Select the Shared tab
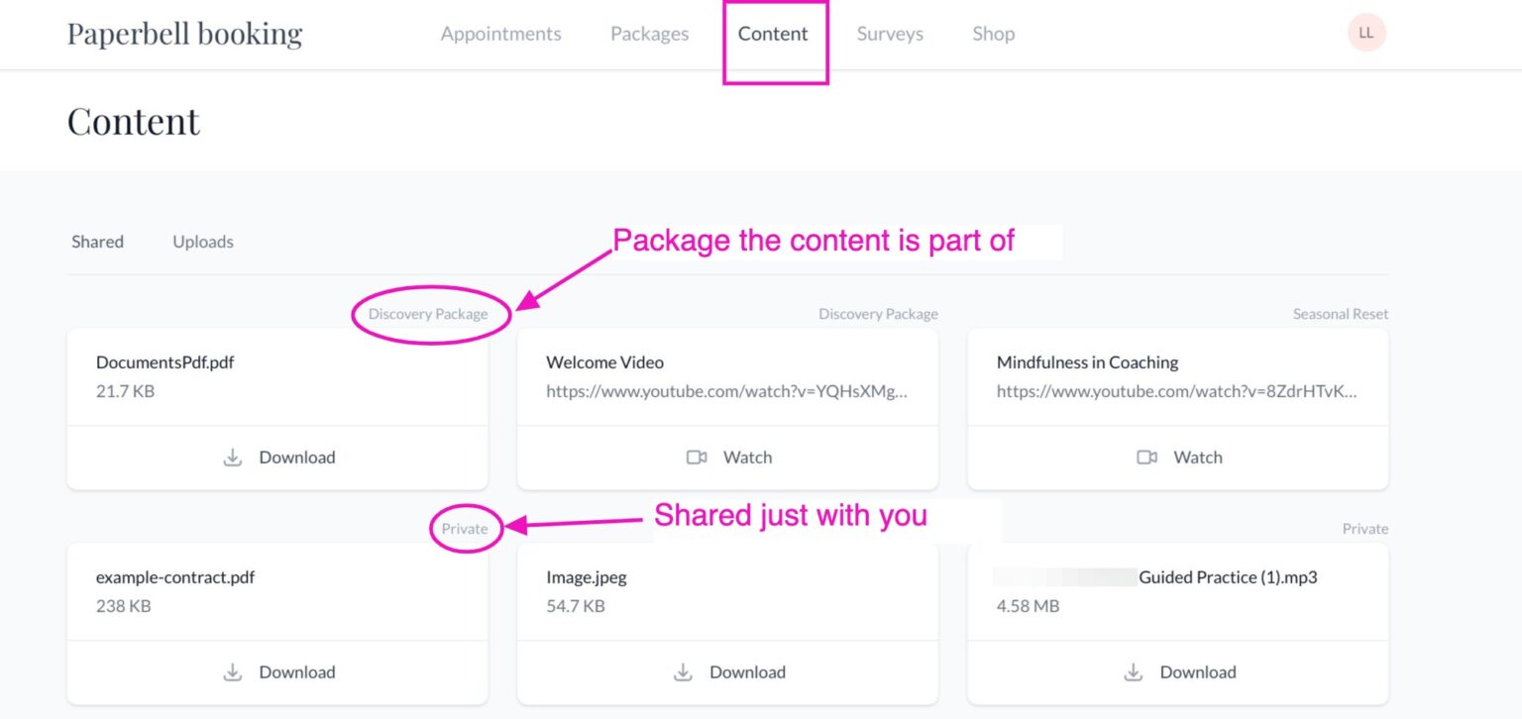Image resolution: width=1522 pixels, height=719 pixels. [x=97, y=241]
